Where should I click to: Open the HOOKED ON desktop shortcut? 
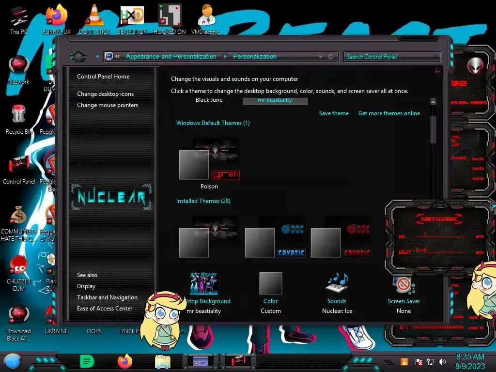point(170,19)
